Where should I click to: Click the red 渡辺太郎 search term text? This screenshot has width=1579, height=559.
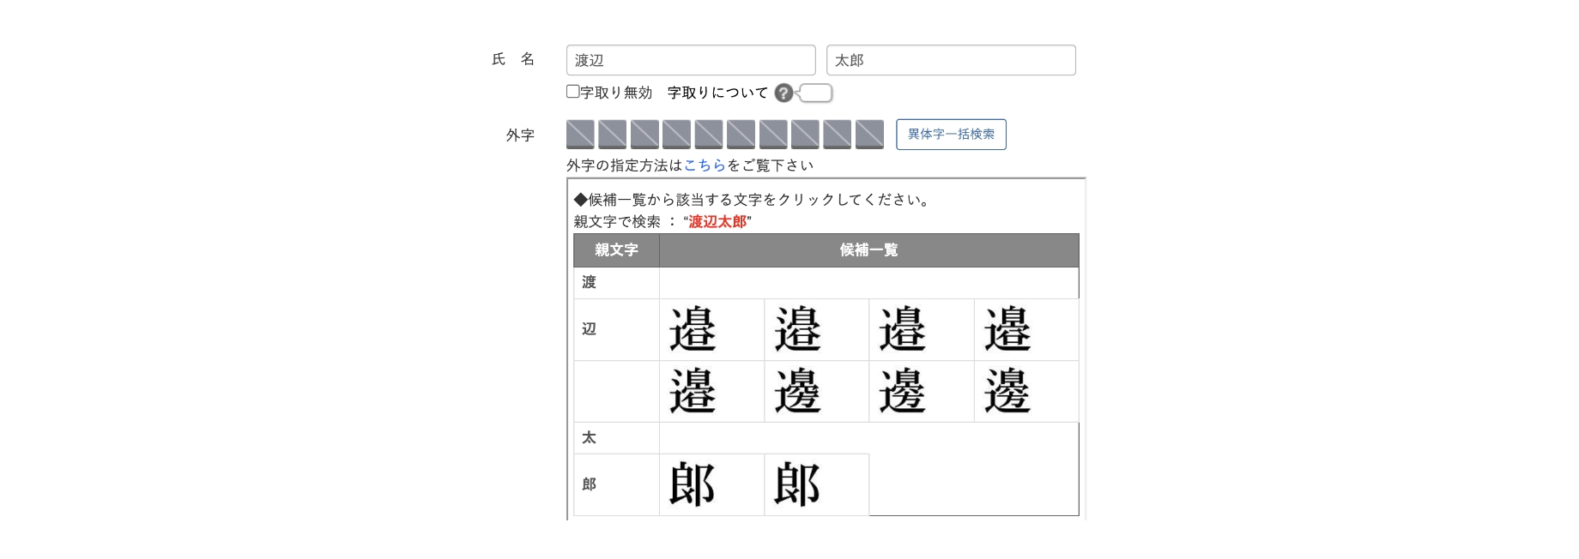pos(717,222)
